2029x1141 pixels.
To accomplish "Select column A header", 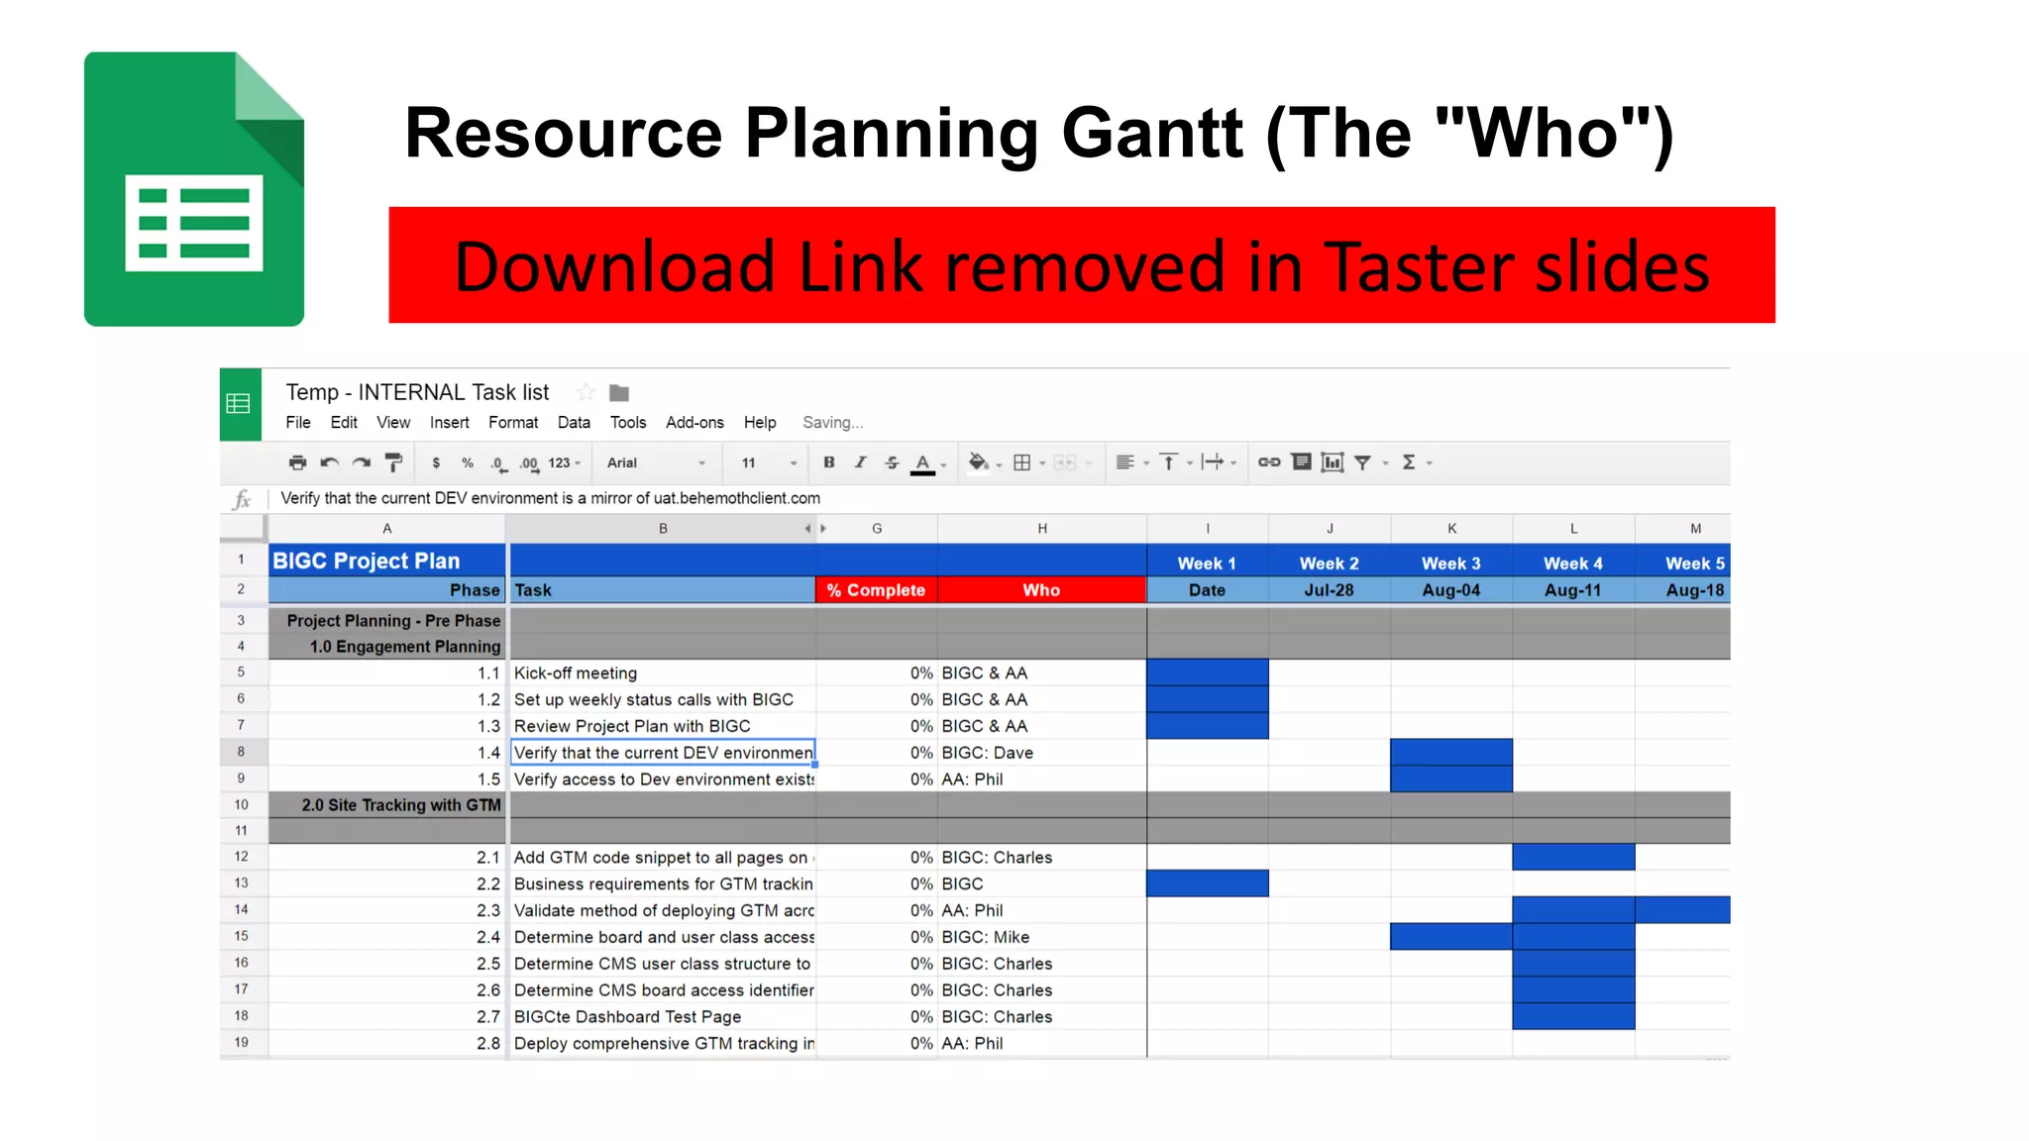I will pos(387,529).
